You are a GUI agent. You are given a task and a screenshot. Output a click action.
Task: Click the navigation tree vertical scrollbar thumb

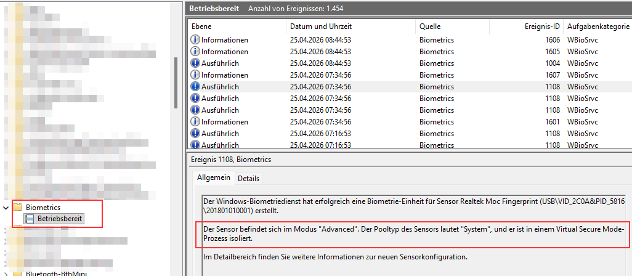pyautogui.click(x=176, y=83)
